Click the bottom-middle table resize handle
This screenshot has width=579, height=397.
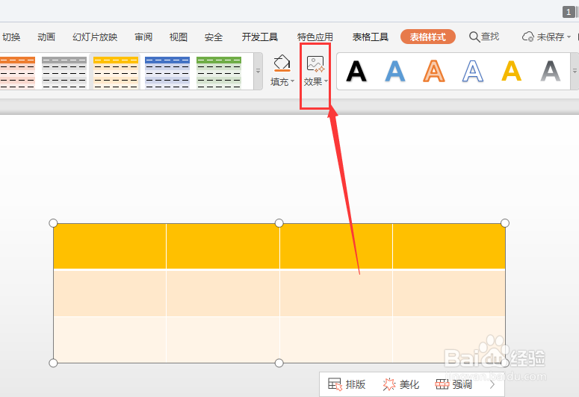[279, 363]
